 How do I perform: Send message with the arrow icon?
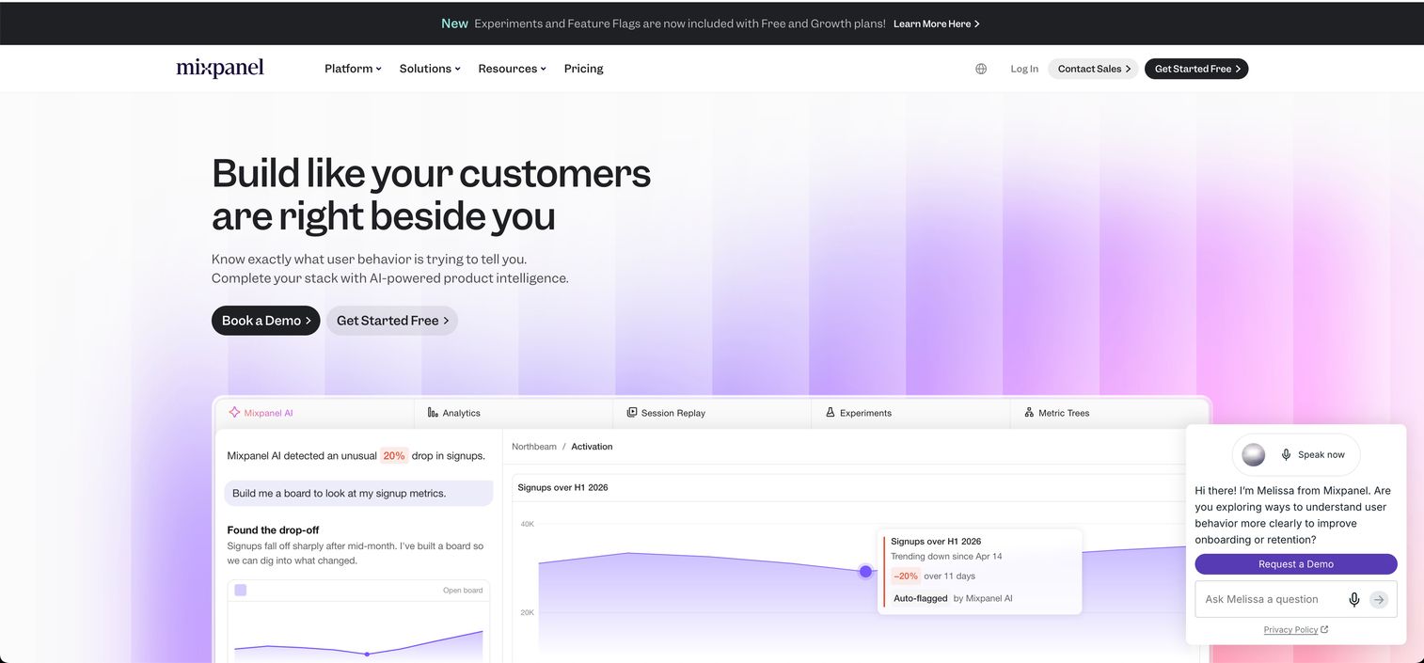coord(1379,599)
